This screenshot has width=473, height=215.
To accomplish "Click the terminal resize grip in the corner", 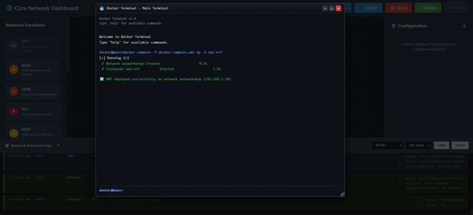I will [x=342, y=194].
